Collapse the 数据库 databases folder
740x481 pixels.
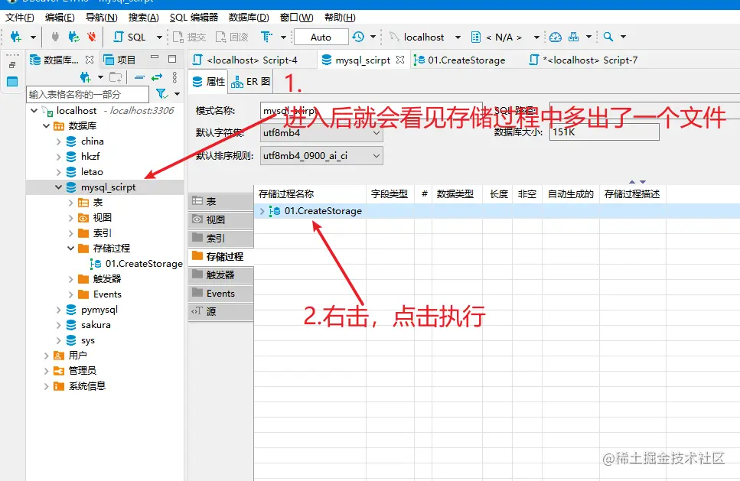coord(46,126)
